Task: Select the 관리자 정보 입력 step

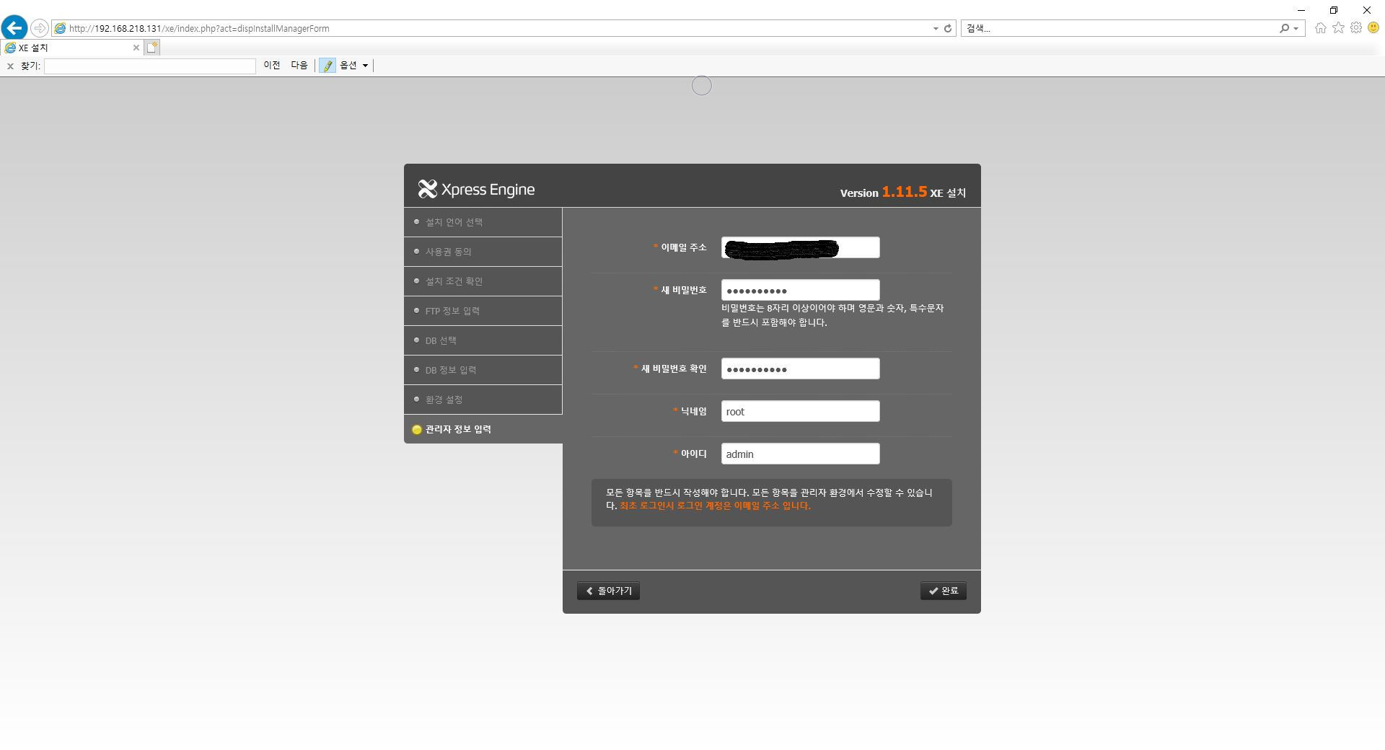Action: tap(483, 429)
